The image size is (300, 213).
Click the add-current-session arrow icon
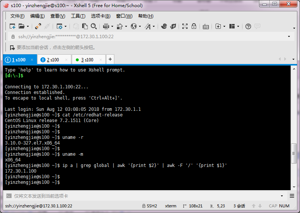pyautogui.click(x=12, y=48)
